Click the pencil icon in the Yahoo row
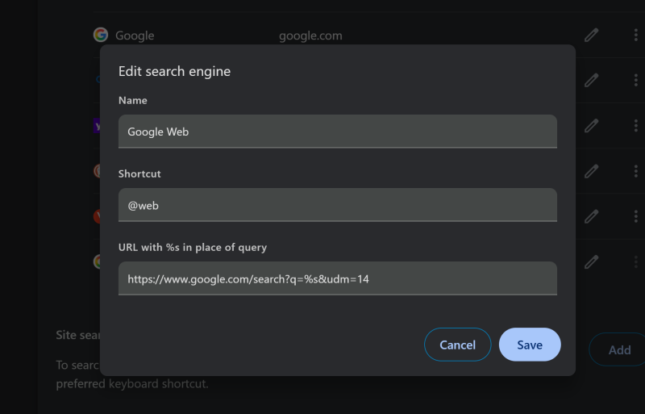The height and width of the screenshot is (414, 645). (x=591, y=126)
